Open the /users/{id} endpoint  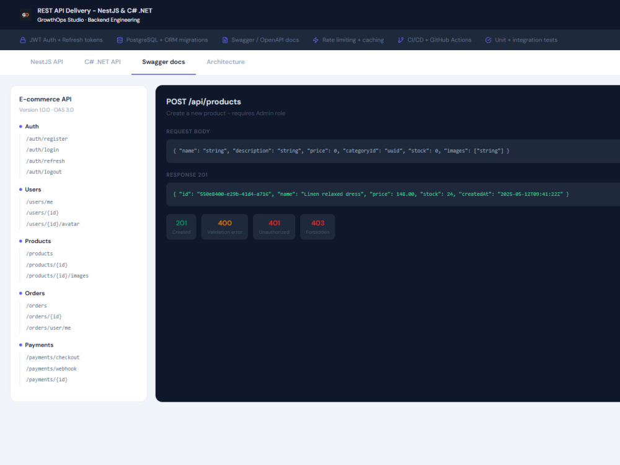[42, 213]
